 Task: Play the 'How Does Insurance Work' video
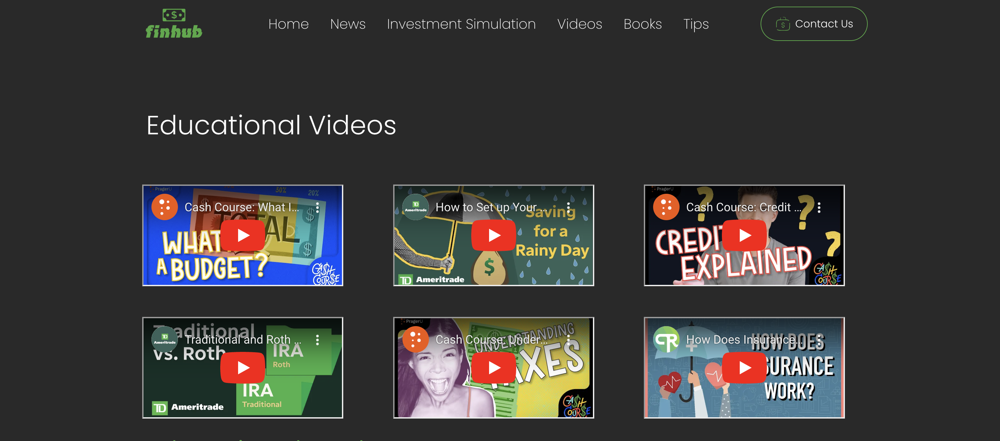[x=744, y=367]
